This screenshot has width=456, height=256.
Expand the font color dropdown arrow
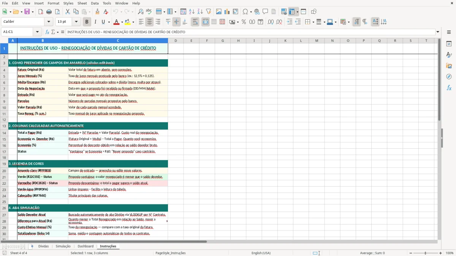pyautogui.click(x=122, y=22)
